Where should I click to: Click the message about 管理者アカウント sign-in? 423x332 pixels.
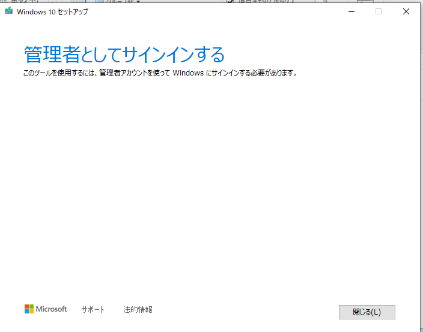click(160, 73)
